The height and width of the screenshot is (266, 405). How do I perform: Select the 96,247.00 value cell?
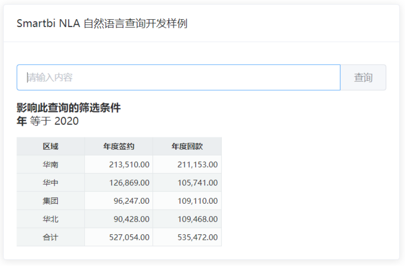(x=119, y=201)
